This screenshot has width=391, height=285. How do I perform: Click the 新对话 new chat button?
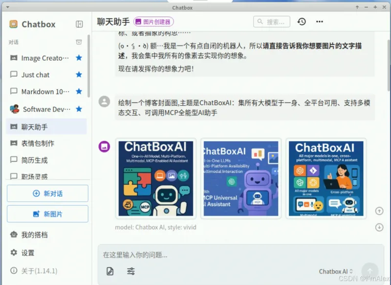[47, 193]
